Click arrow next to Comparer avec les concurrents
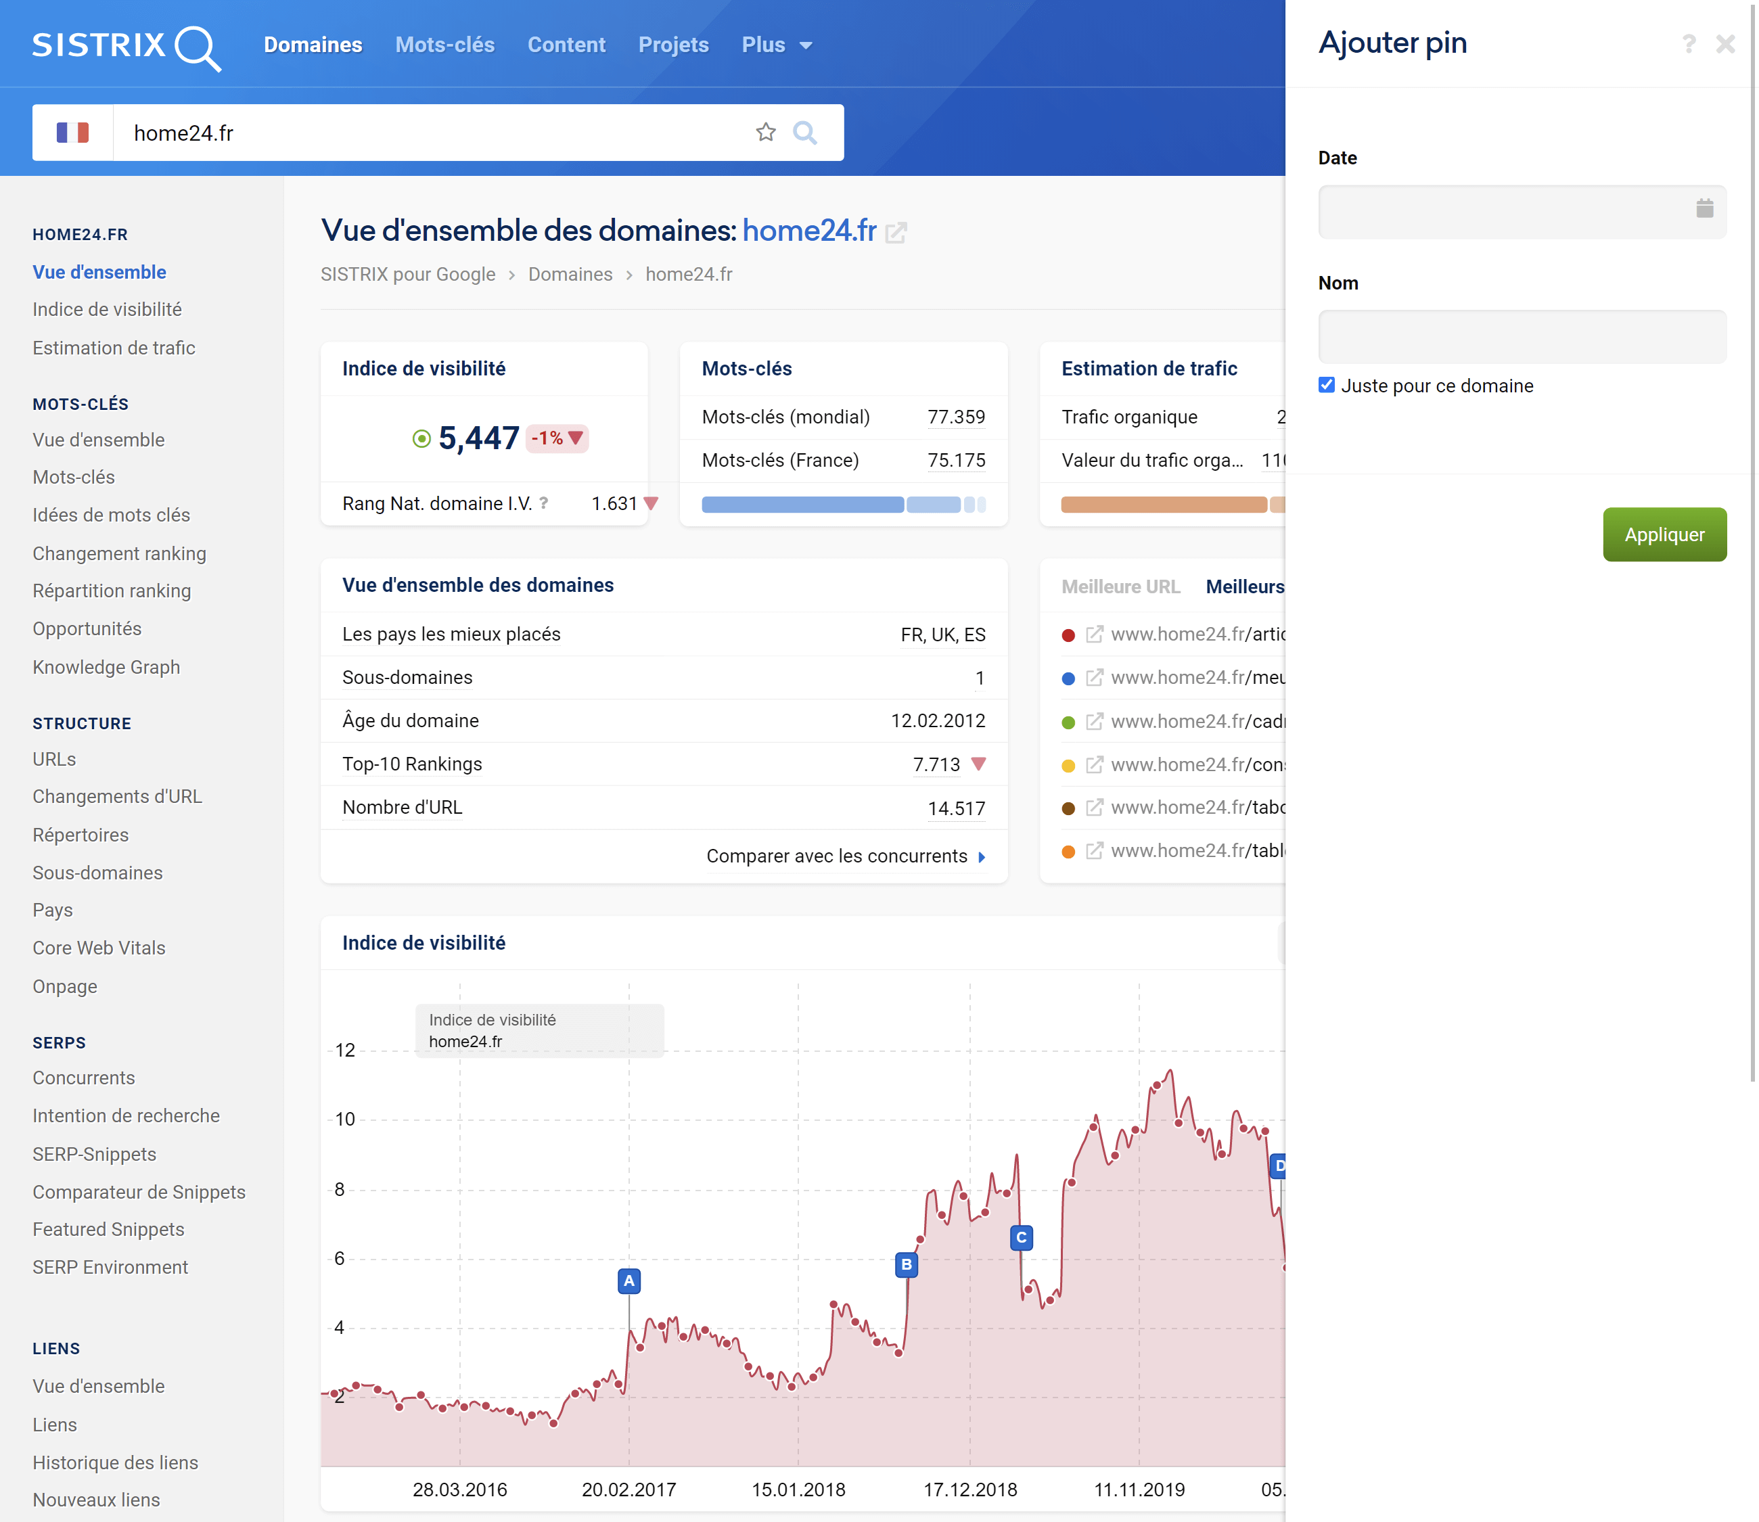 click(x=982, y=857)
